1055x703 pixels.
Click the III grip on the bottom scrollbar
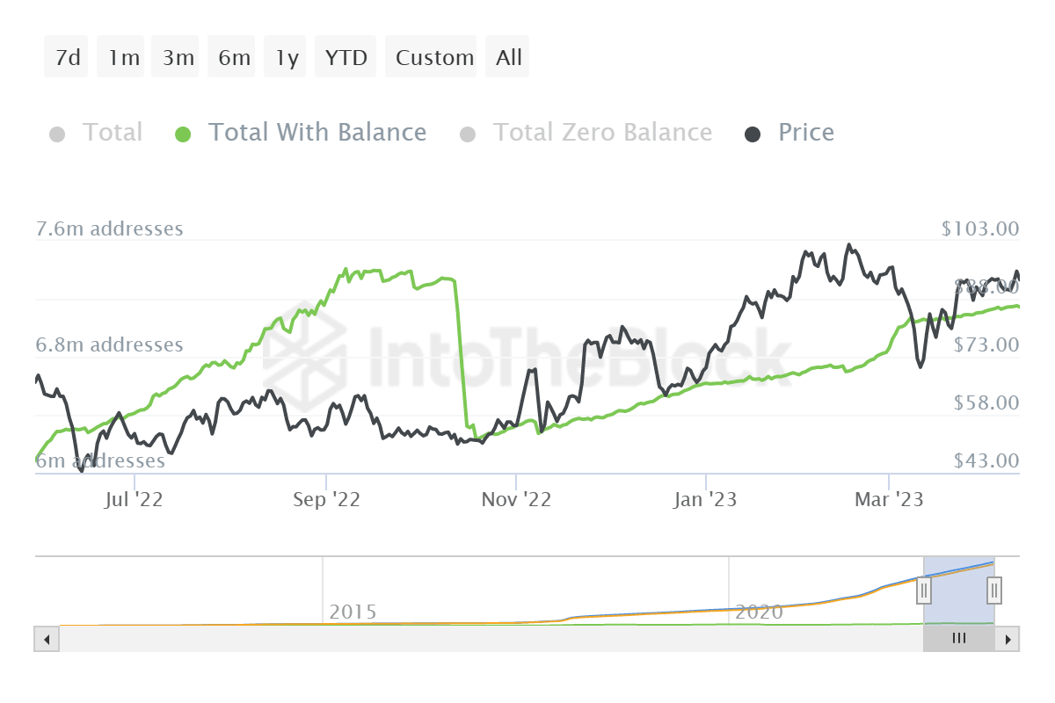[x=958, y=639]
